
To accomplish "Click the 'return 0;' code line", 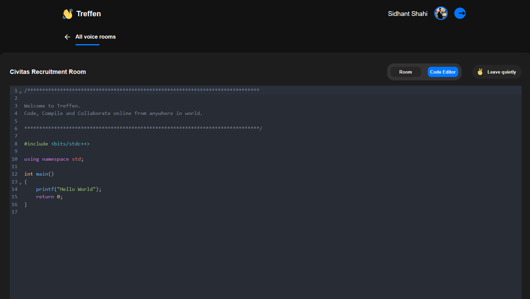I will pos(49,196).
